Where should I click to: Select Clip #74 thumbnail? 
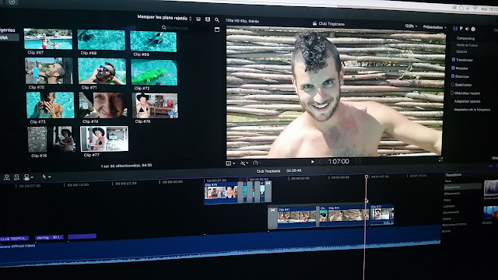pos(103,106)
